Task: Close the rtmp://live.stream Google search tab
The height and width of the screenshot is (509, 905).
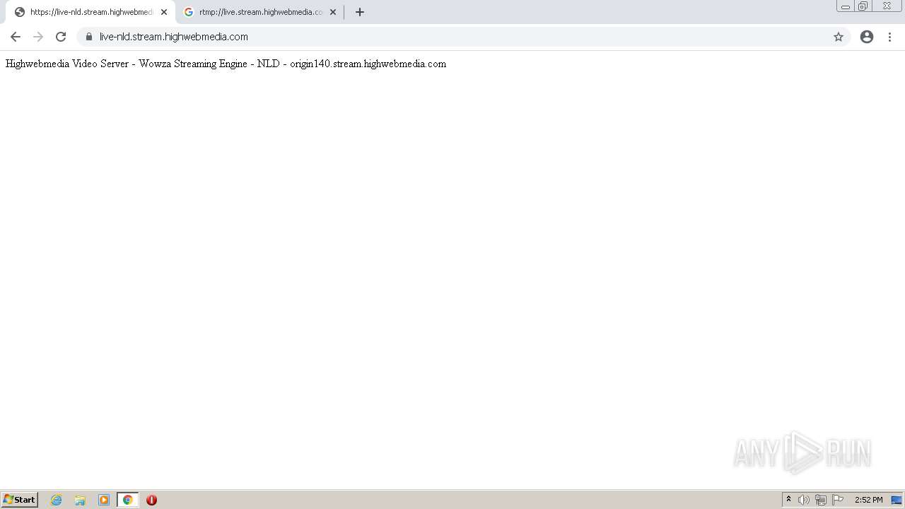Action: 333,12
